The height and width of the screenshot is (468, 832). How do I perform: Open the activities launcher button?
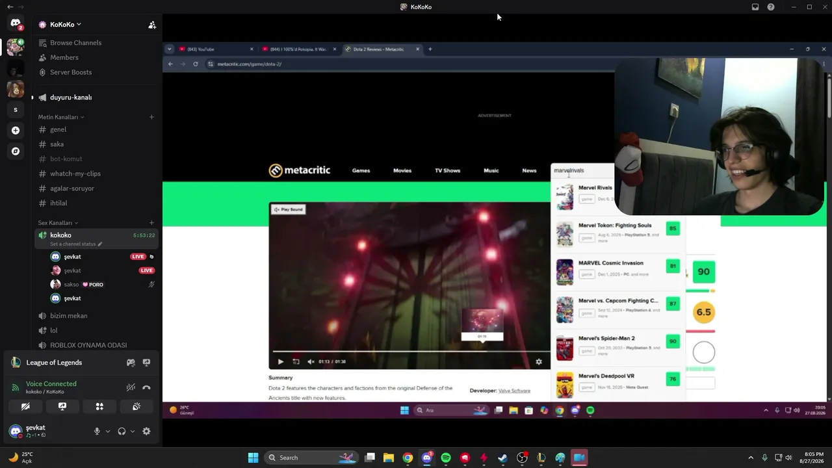tap(99, 406)
